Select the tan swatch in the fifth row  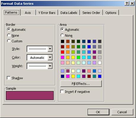(x=68, y=63)
